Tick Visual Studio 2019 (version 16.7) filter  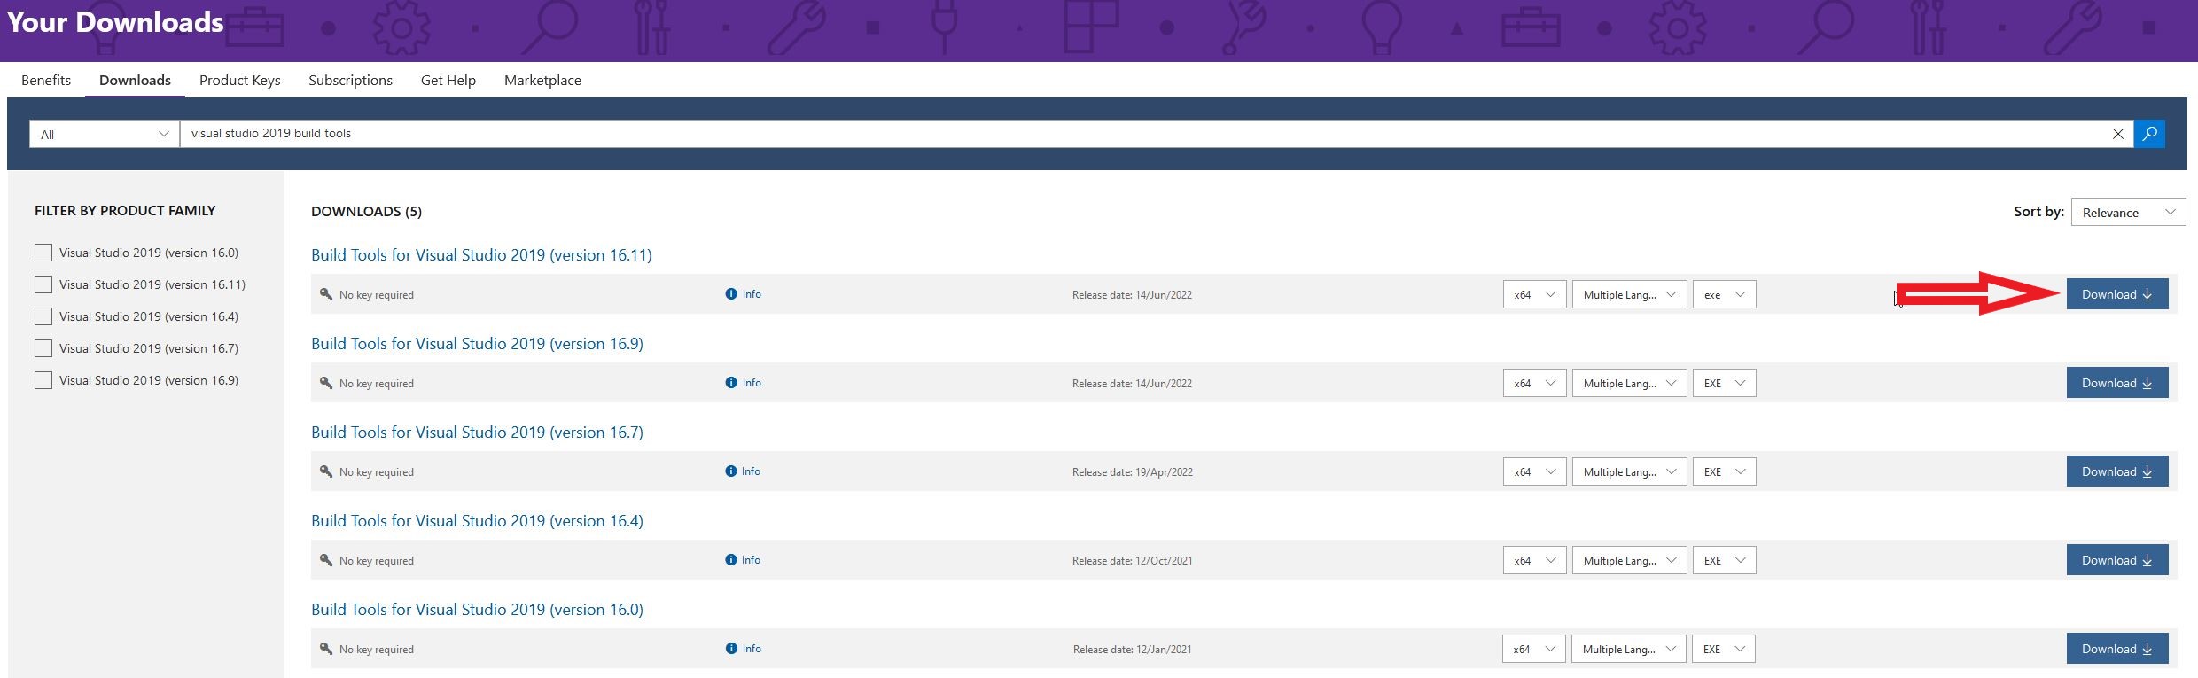[x=43, y=348]
